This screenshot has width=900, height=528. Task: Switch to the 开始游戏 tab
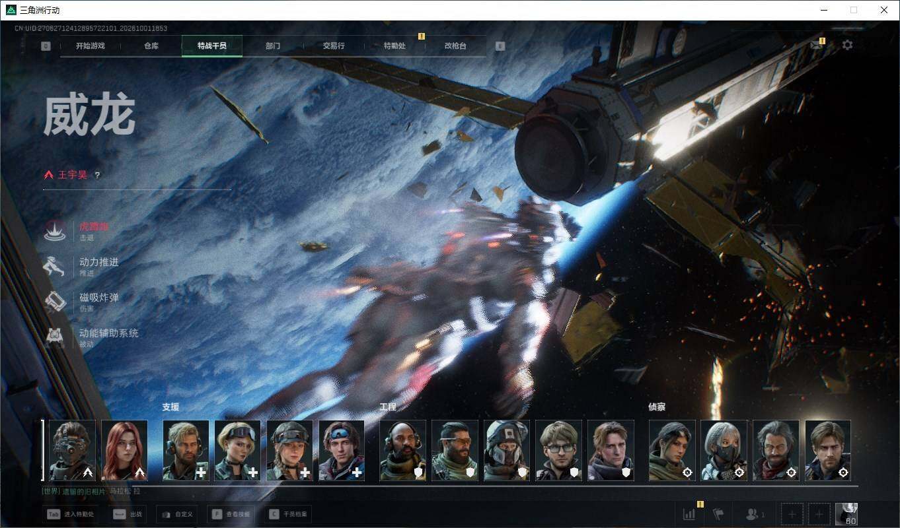(91, 46)
